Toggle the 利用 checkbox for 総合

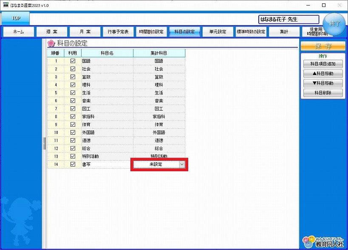(x=73, y=148)
